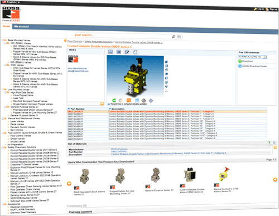Viewport: 279px width, 216px height.
Task: Open the My account tab
Action: [22, 27]
